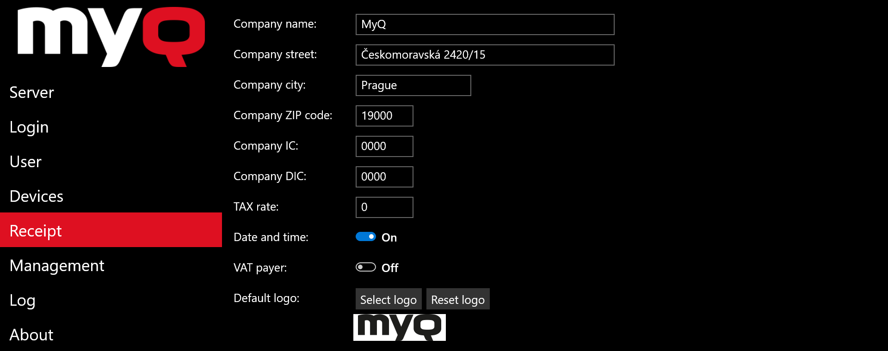The image size is (888, 351).
Task: Focus the Company street input box
Action: click(x=485, y=55)
